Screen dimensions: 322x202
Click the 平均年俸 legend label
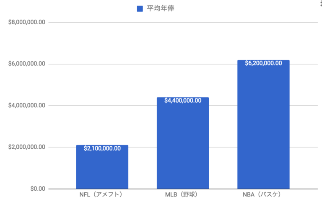pos(161,8)
